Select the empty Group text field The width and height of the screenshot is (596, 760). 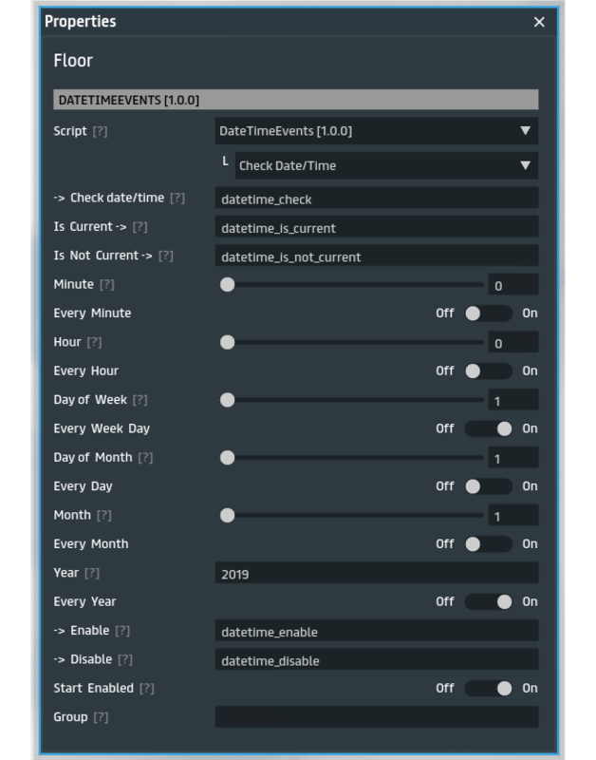[x=376, y=717]
